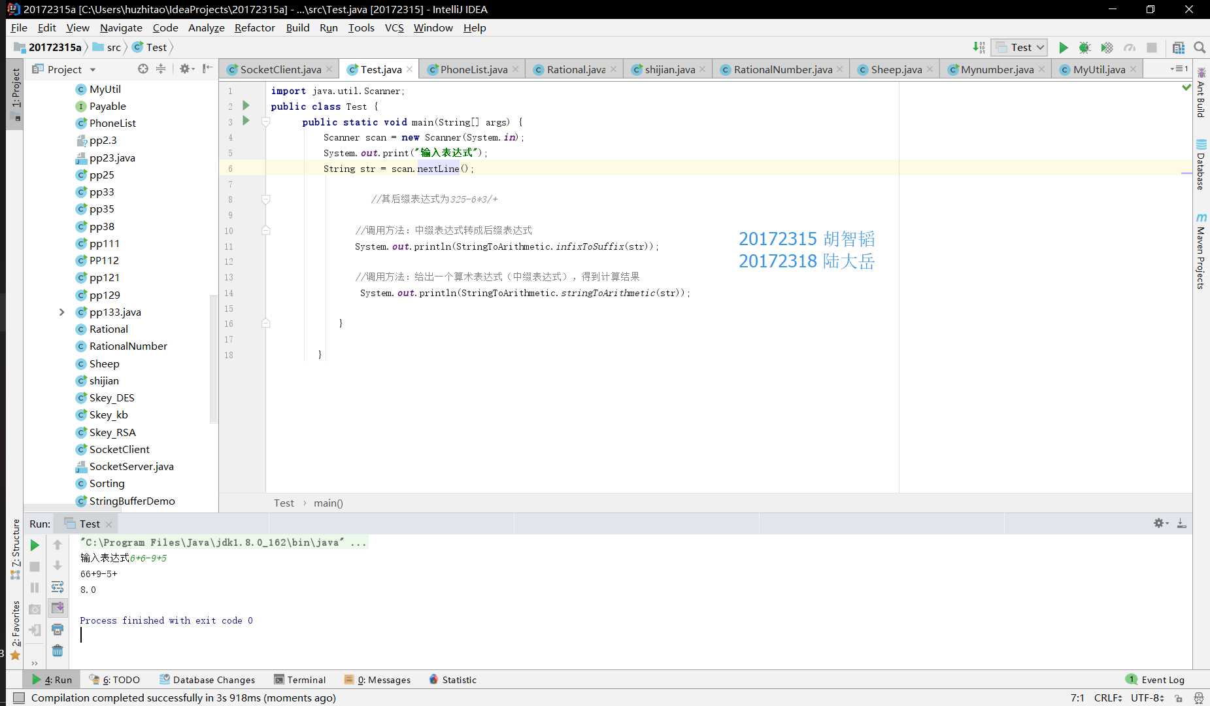Click the Debug bug icon in the toolbar

[1084, 48]
